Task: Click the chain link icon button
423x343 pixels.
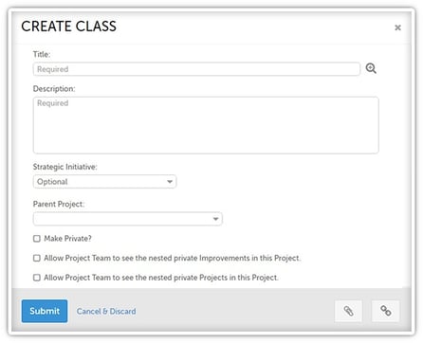Action: tap(385, 311)
